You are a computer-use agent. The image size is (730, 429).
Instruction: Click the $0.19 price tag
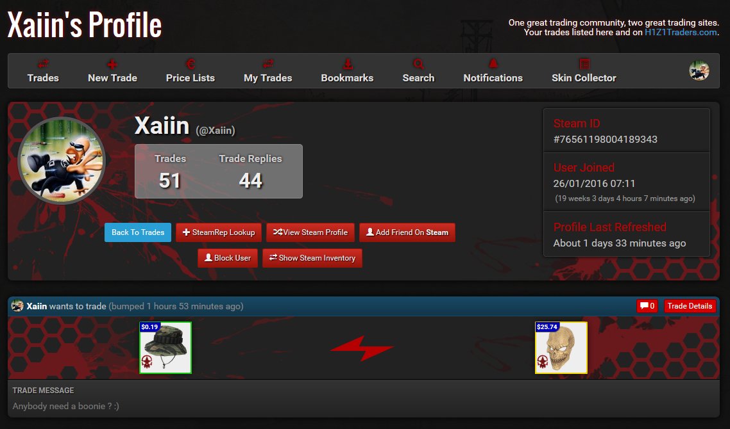click(x=150, y=327)
